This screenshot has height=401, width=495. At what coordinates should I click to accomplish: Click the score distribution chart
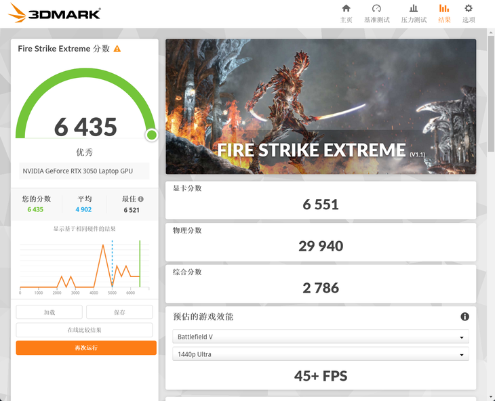click(84, 268)
